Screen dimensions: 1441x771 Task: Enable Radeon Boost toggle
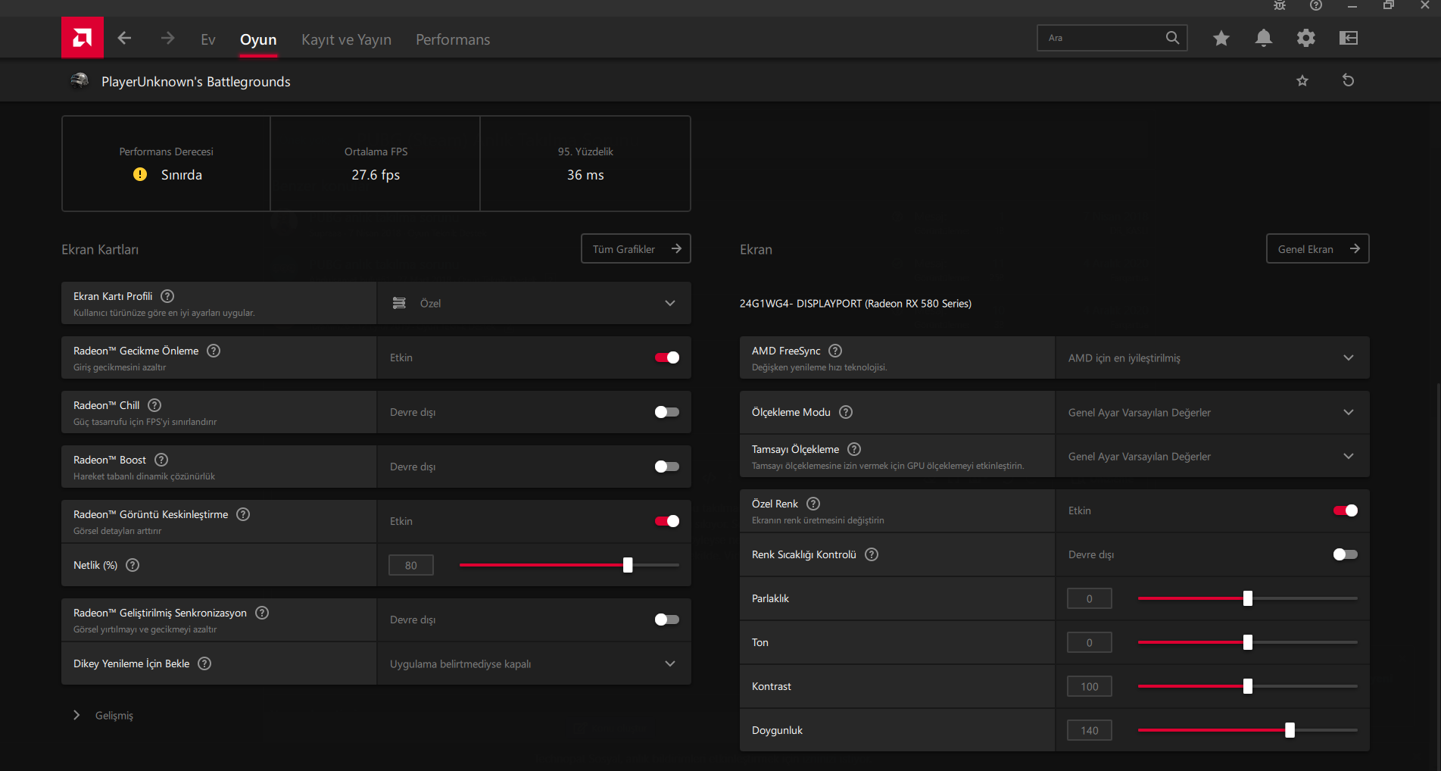666,467
